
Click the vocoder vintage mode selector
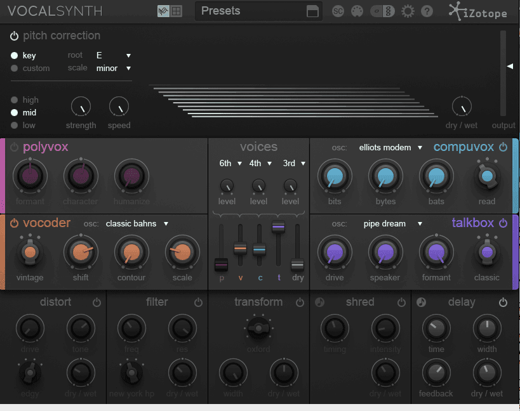[x=30, y=252]
